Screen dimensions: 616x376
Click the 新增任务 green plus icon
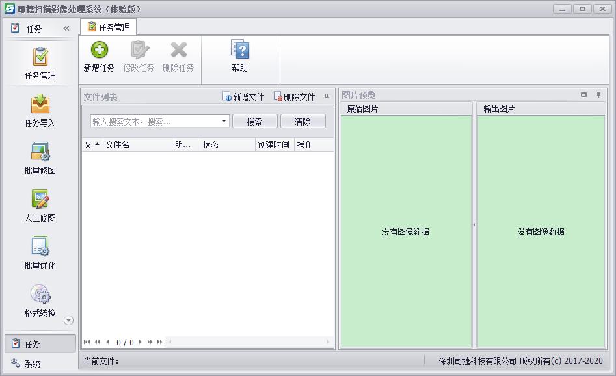coord(99,50)
